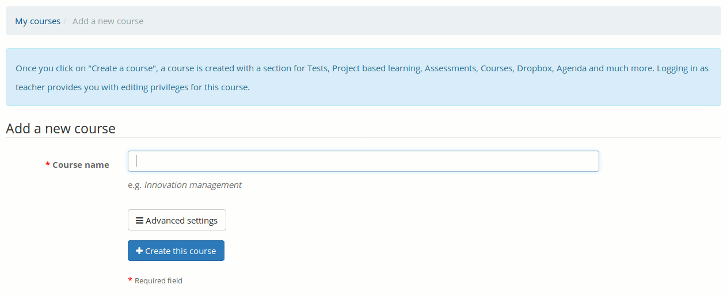Focus the Course name text field

363,162
